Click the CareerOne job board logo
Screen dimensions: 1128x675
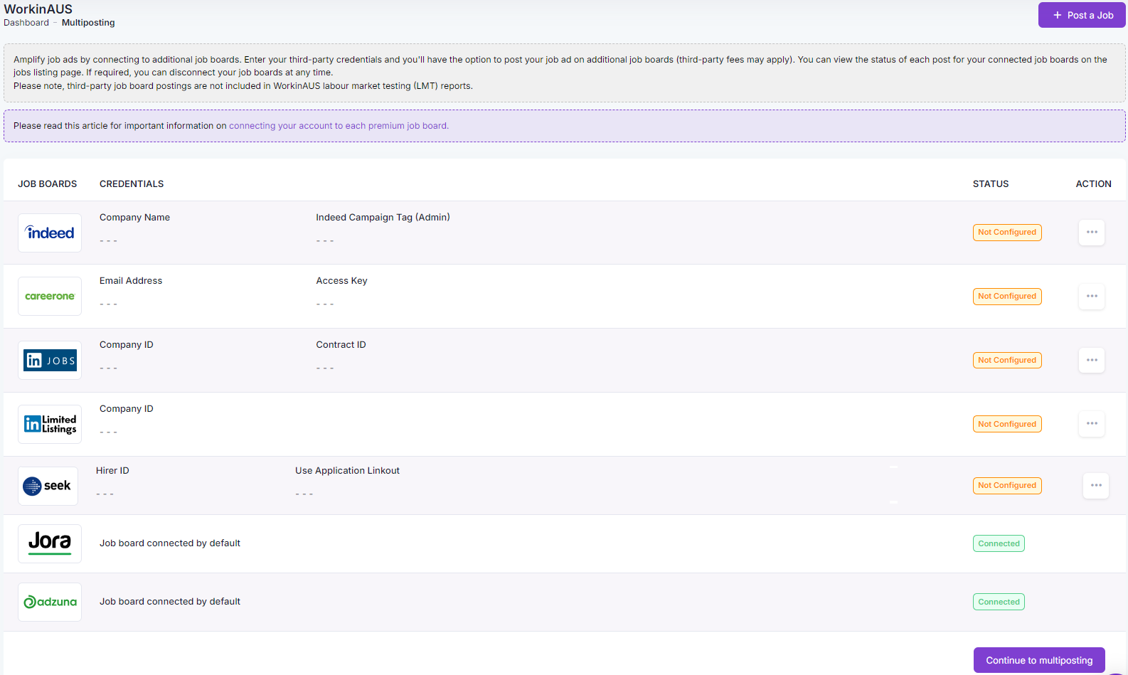(x=50, y=296)
